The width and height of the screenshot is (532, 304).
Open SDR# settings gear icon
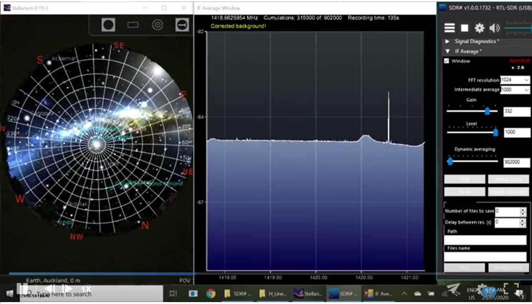pyautogui.click(x=479, y=28)
